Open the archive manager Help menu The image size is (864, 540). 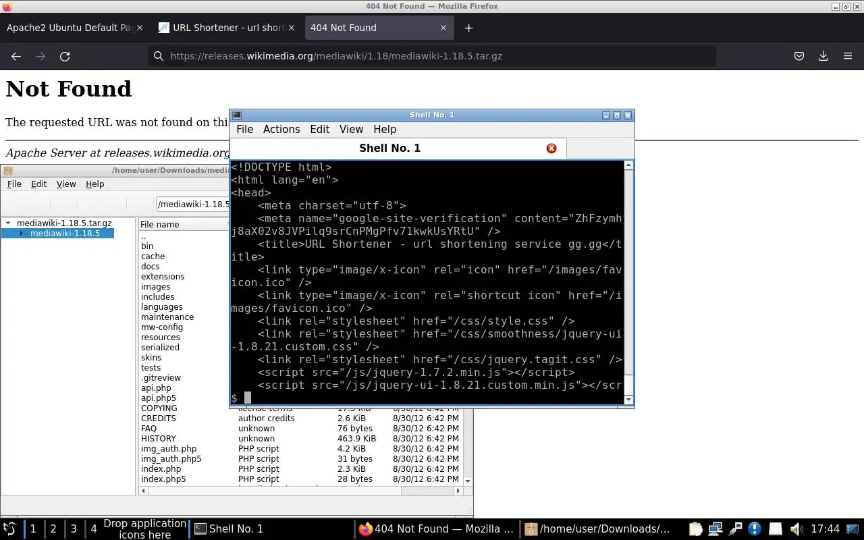[x=94, y=184]
